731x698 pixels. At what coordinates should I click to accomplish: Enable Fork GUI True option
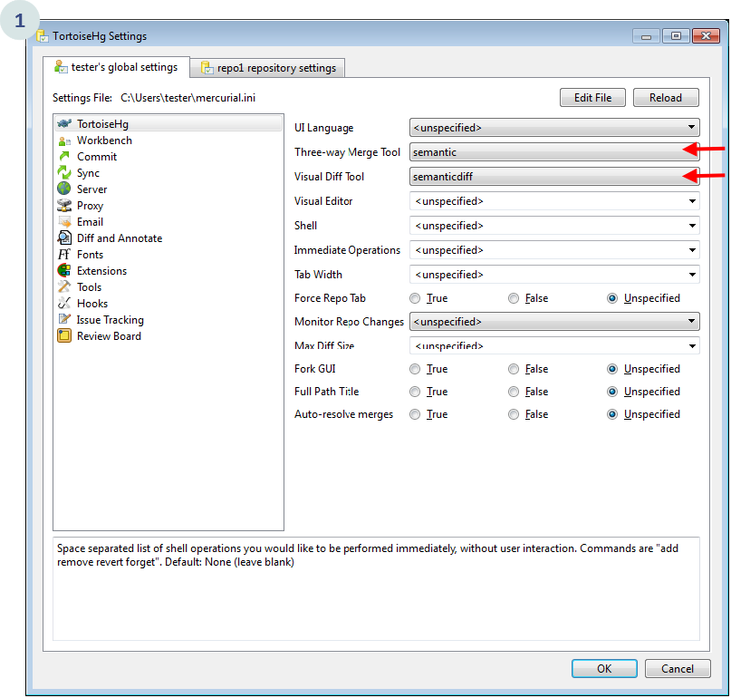pyautogui.click(x=415, y=369)
